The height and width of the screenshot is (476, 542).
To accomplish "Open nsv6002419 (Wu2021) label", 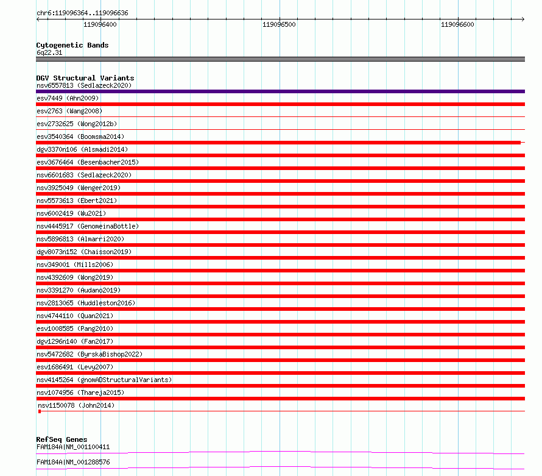I will [x=71, y=213].
